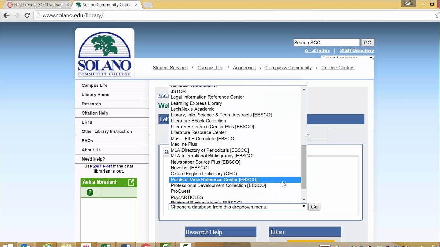
Task: Select LexisNexis Academic option
Action: tap(235, 109)
